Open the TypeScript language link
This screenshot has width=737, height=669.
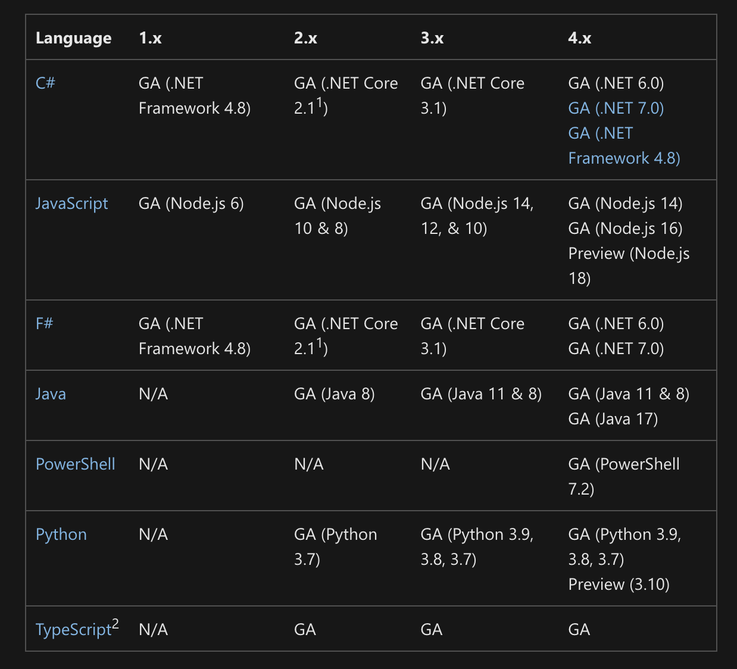point(74,630)
